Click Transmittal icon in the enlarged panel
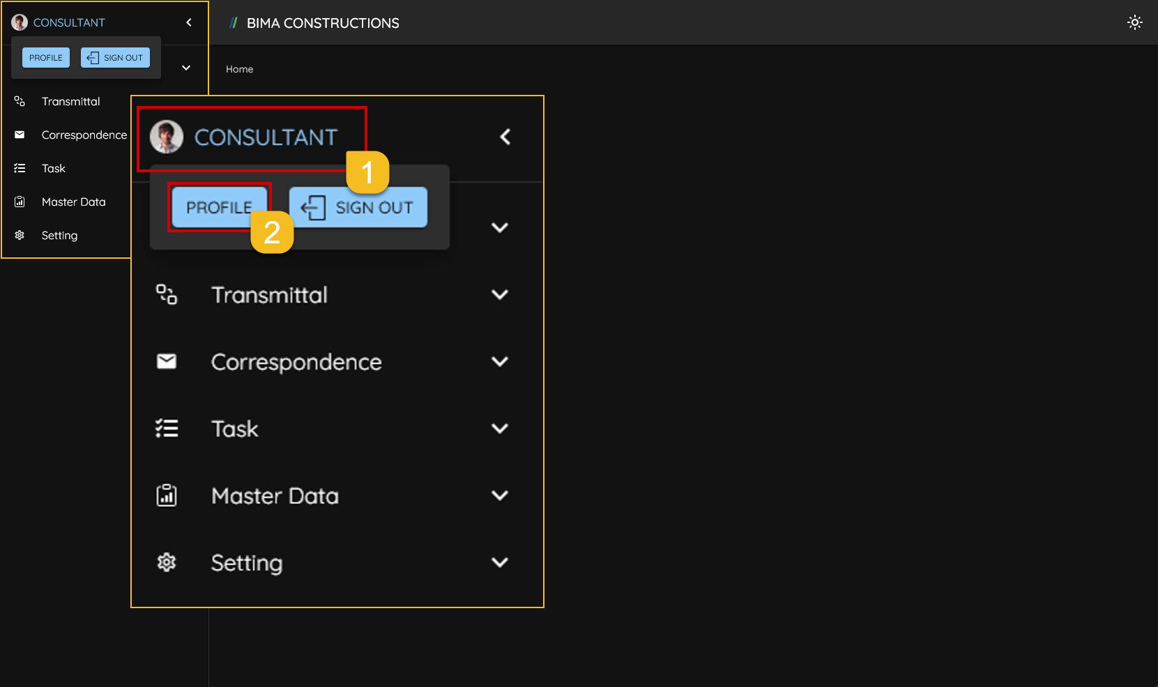Viewport: 1158px width, 687px height. tap(167, 294)
